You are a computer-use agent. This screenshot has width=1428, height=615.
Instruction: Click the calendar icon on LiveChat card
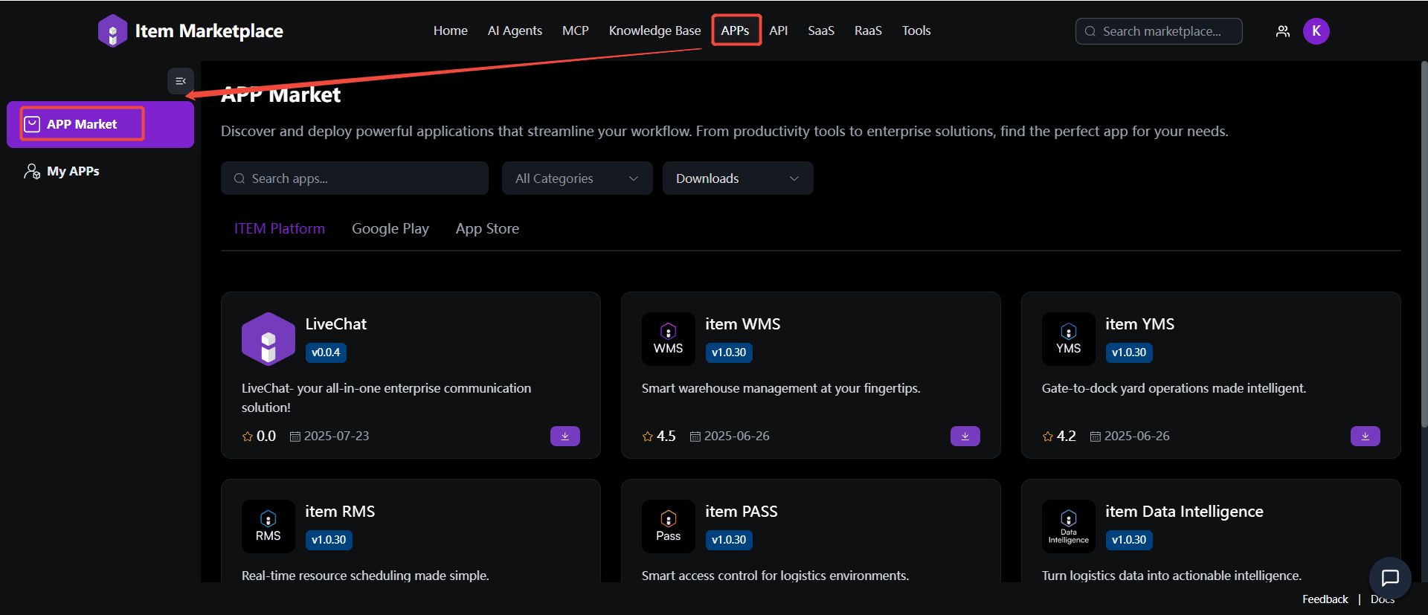coord(295,437)
